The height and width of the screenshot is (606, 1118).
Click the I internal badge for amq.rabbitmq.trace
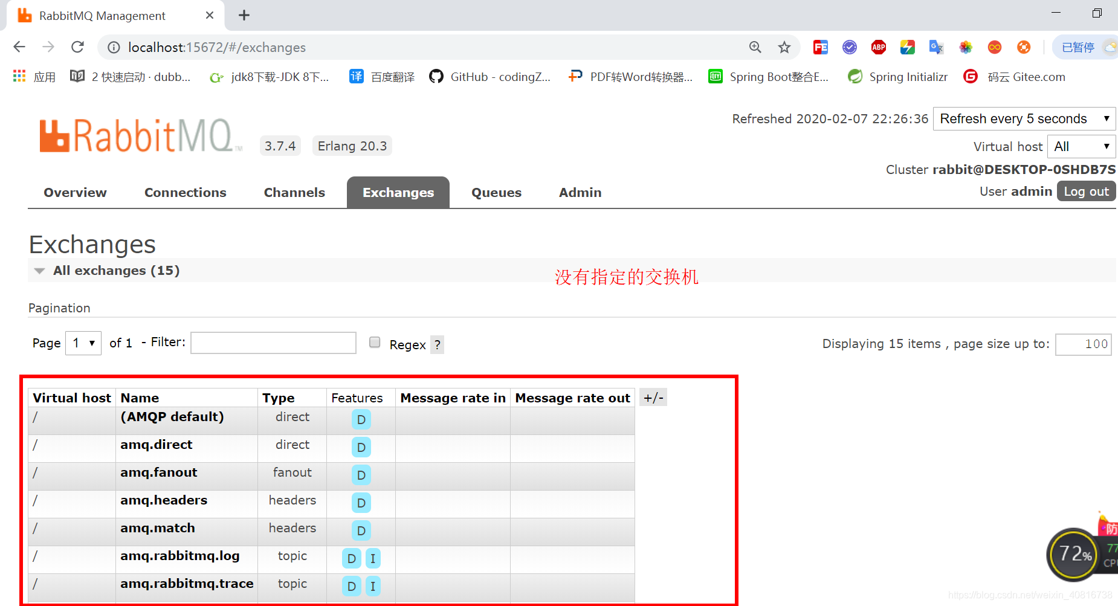[373, 586]
